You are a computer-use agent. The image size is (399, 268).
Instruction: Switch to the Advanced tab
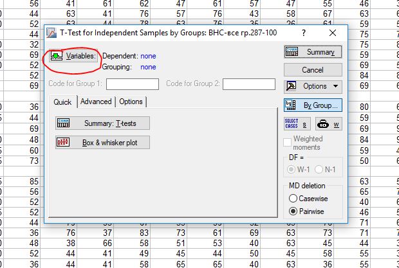96,102
